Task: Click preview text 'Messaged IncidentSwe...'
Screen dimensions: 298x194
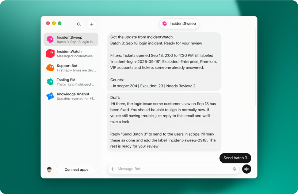Action: (x=76, y=56)
